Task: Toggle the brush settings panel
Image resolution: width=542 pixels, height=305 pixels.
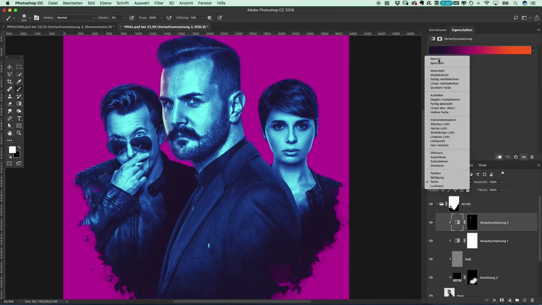Action: 37,18
